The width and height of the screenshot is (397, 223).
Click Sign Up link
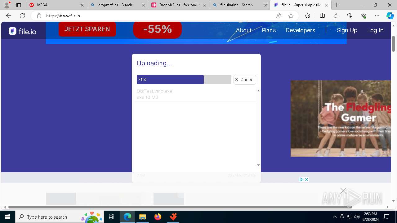click(347, 30)
